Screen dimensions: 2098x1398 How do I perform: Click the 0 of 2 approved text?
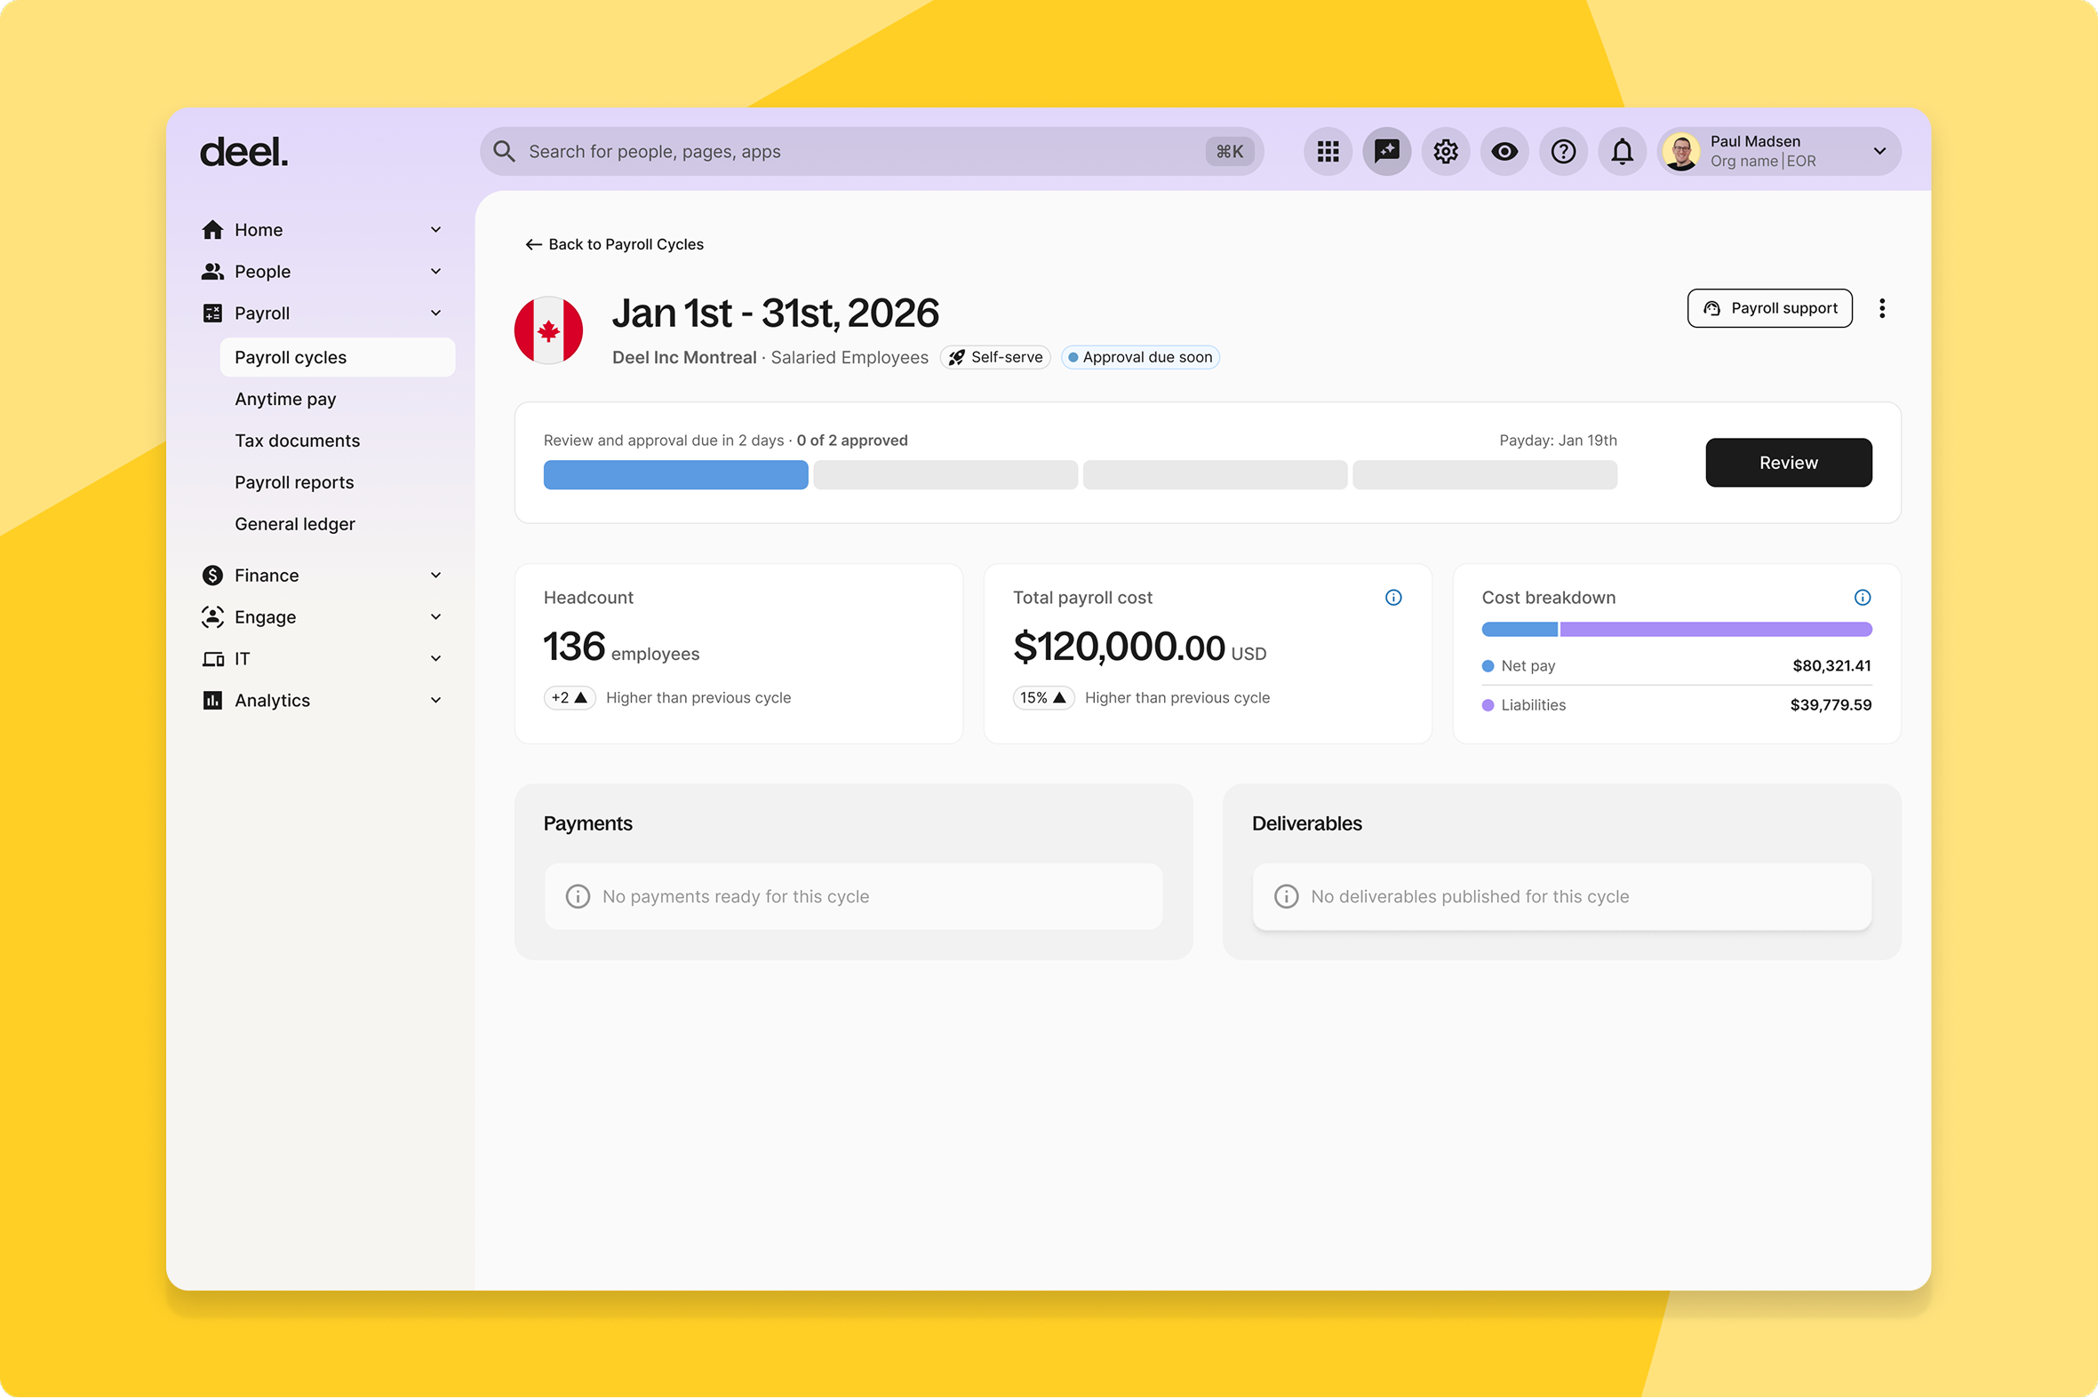point(852,441)
